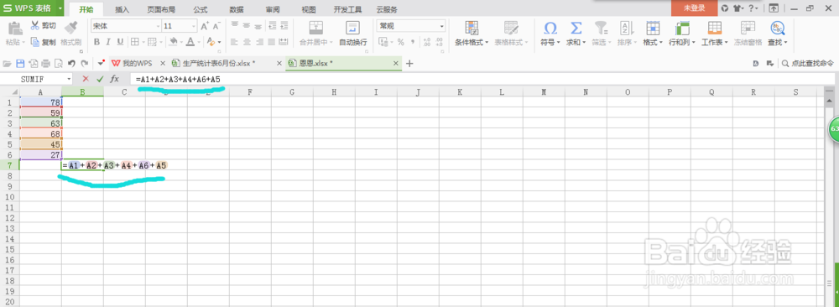This screenshot has width=839, height=307.
Task: Switch to the 数据 (Data) tab
Action: [236, 9]
